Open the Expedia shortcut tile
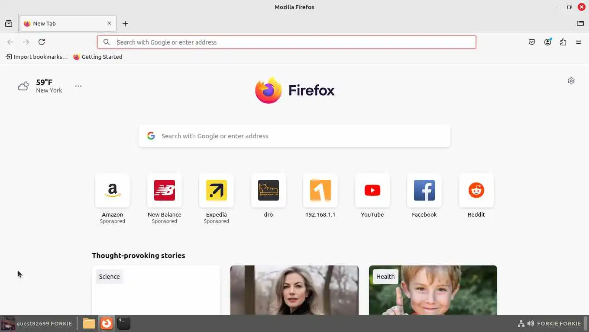 point(217,199)
